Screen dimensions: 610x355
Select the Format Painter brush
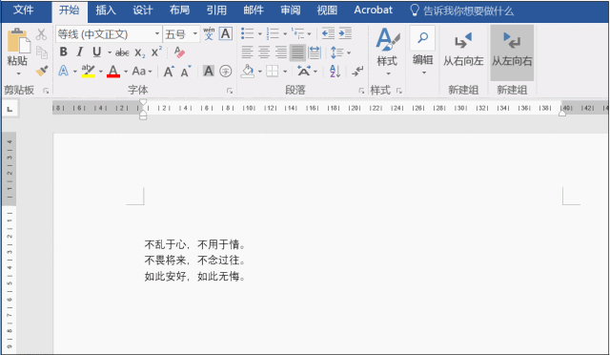42,71
